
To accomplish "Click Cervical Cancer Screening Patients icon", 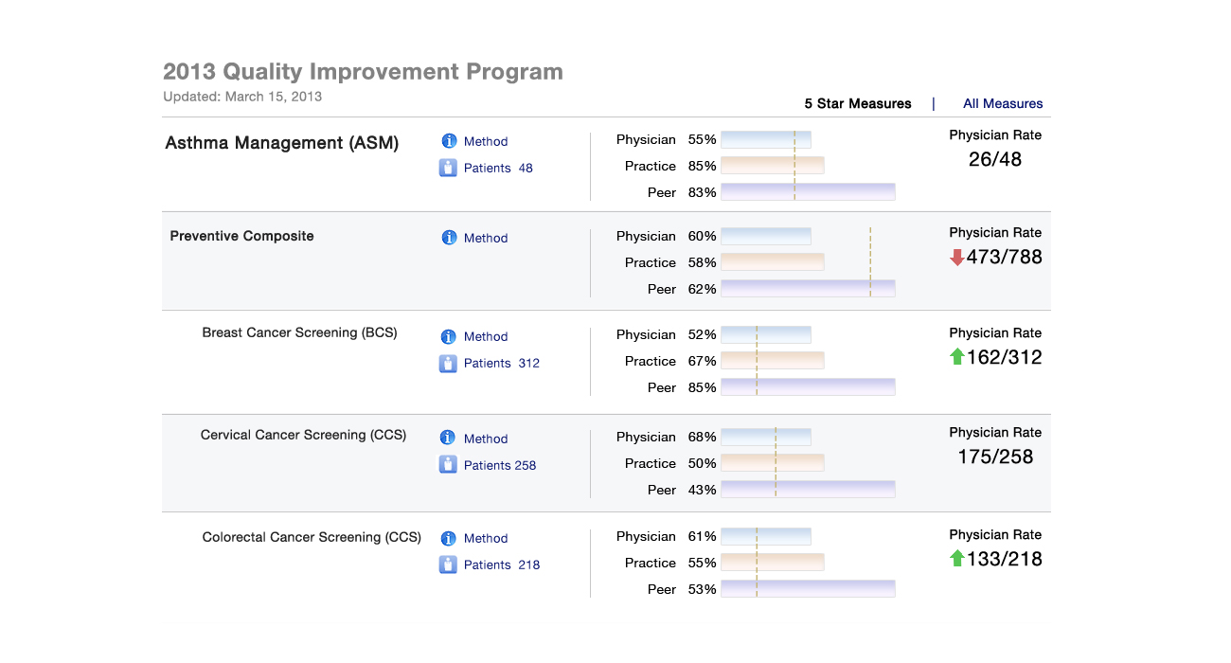I will tap(448, 465).
